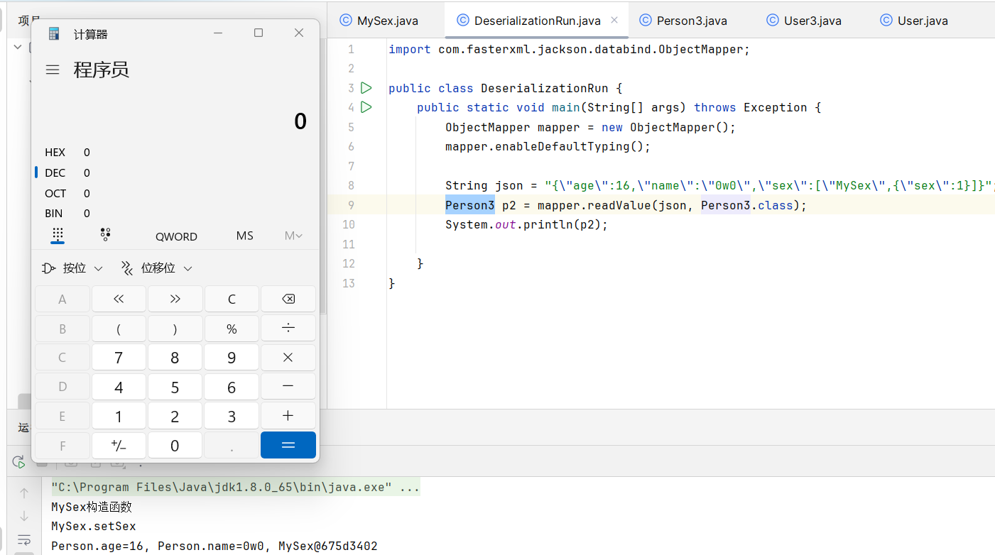
Task: Close the DeserializationRun.java tab
Action: (x=614, y=20)
